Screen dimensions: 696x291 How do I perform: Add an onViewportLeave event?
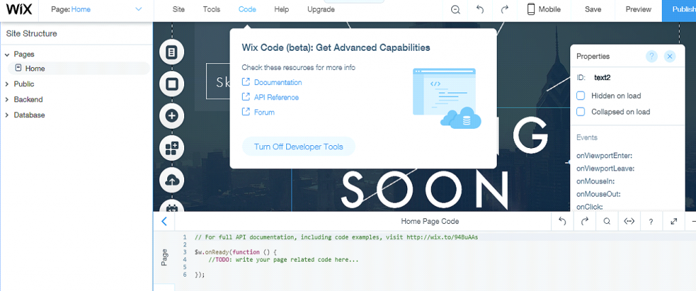pos(606,169)
